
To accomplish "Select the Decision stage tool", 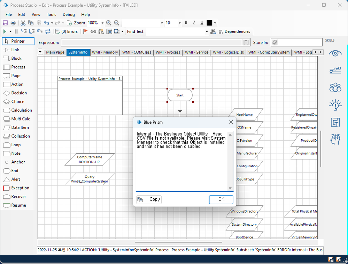I will point(18,93).
